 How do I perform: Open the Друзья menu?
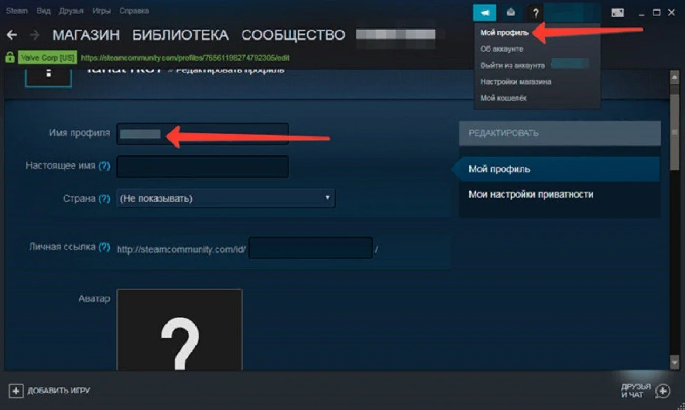(x=71, y=11)
